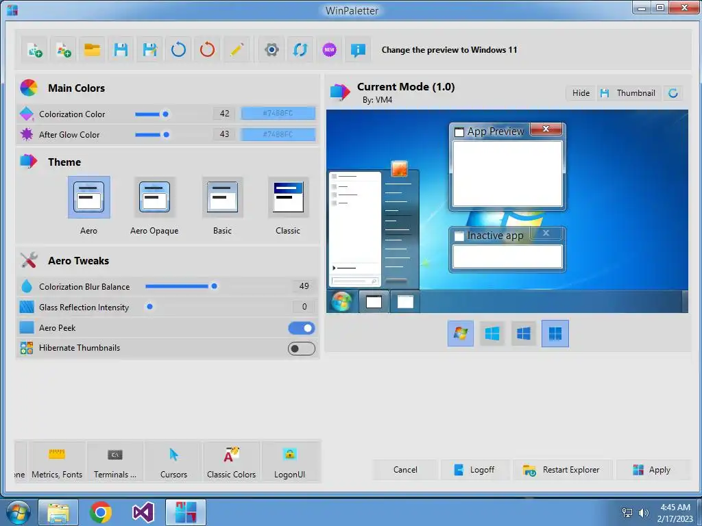
Task: Click the Logoff button
Action: click(474, 470)
